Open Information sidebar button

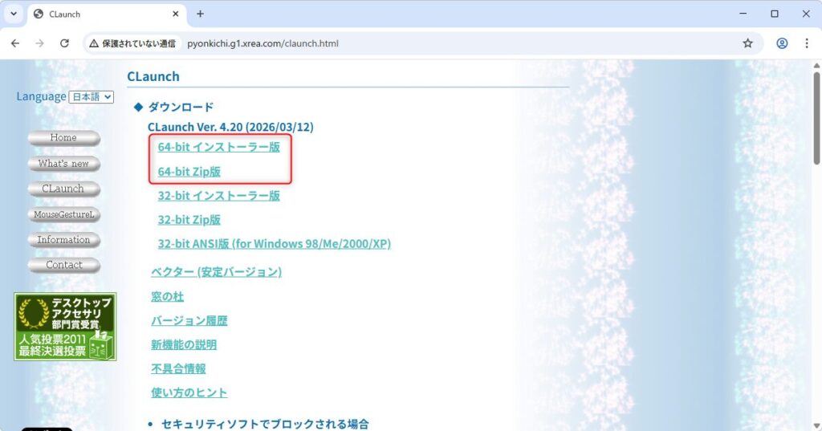(x=63, y=240)
